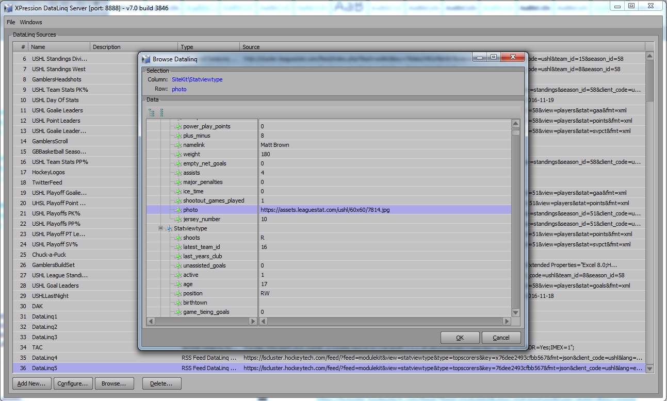Click the Statviewtype tree row label

(190, 228)
